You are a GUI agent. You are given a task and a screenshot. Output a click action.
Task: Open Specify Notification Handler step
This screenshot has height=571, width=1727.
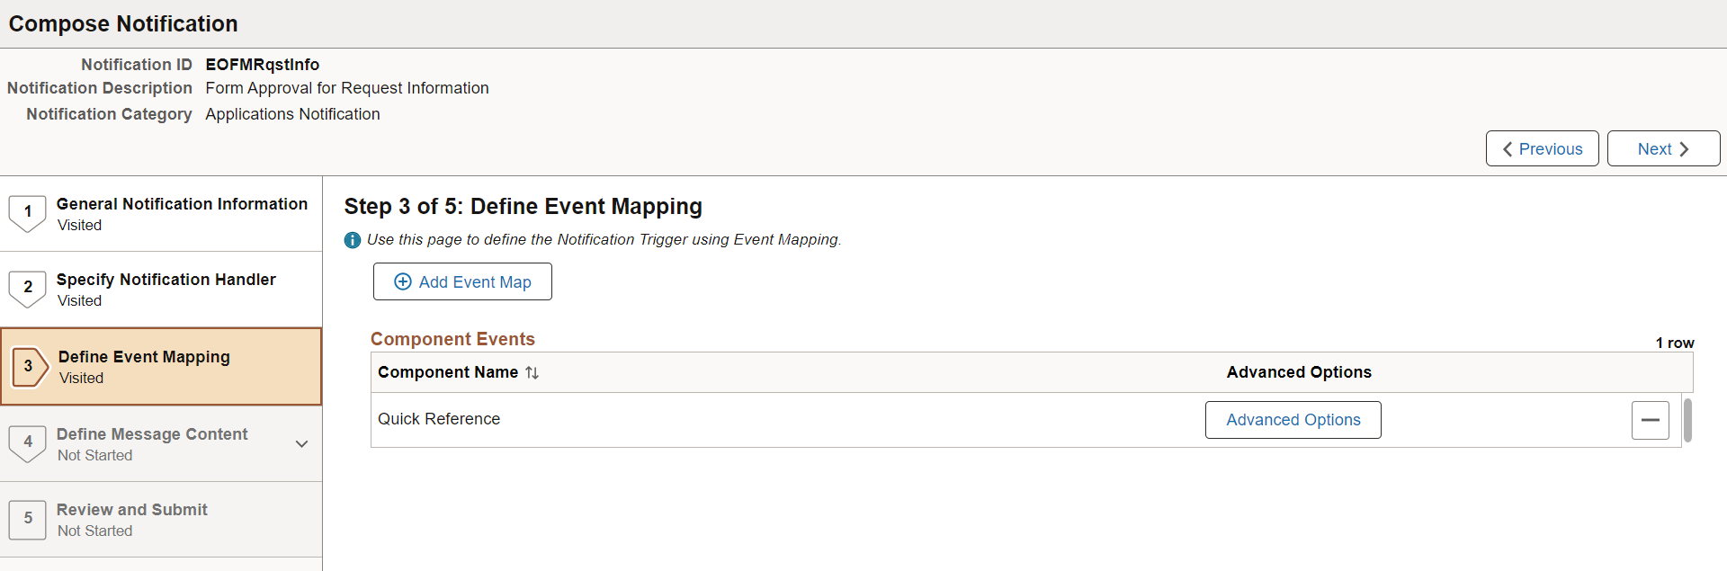point(161,290)
